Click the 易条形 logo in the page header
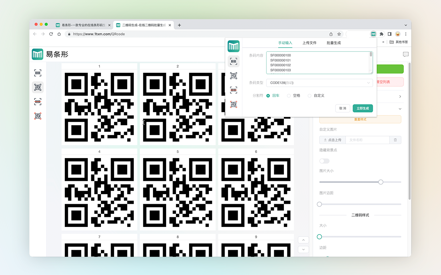The height and width of the screenshot is (275, 441). [x=50, y=54]
